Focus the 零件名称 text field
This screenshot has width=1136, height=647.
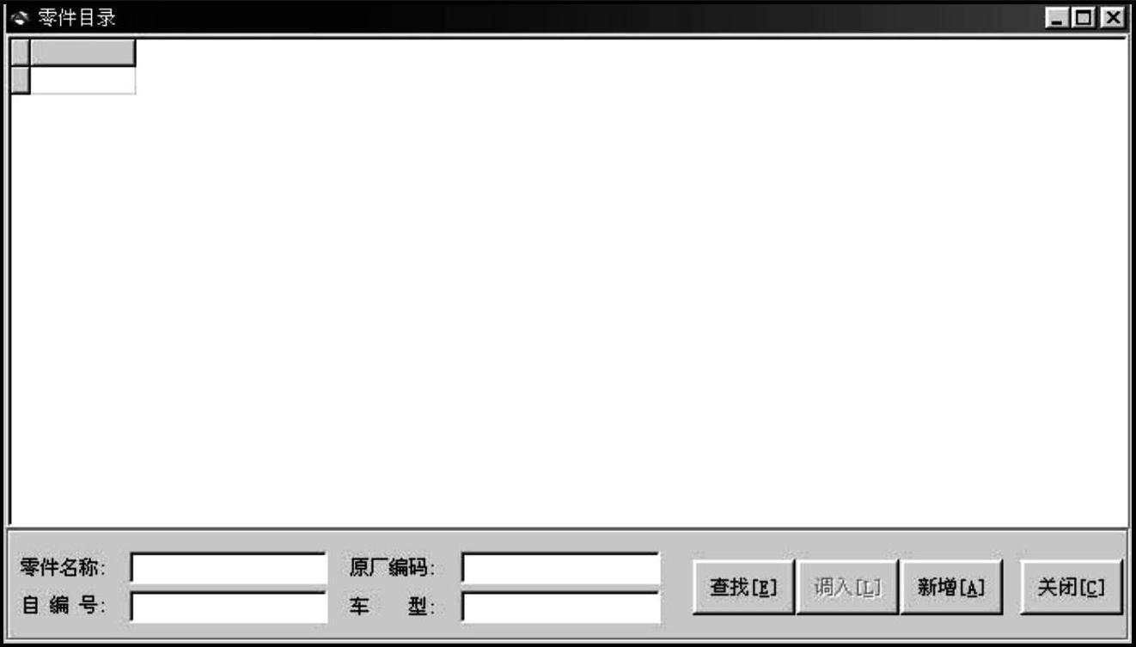point(229,568)
